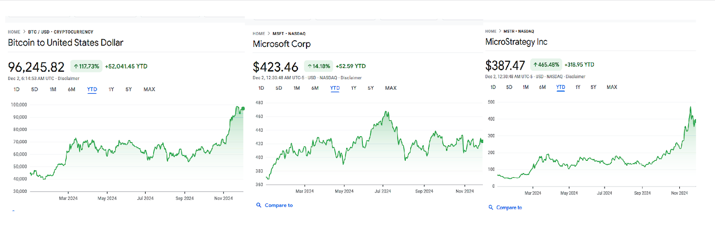This screenshot has height=239, width=715.
Task: Open Compare to search on Microsoft chart
Action: click(274, 205)
